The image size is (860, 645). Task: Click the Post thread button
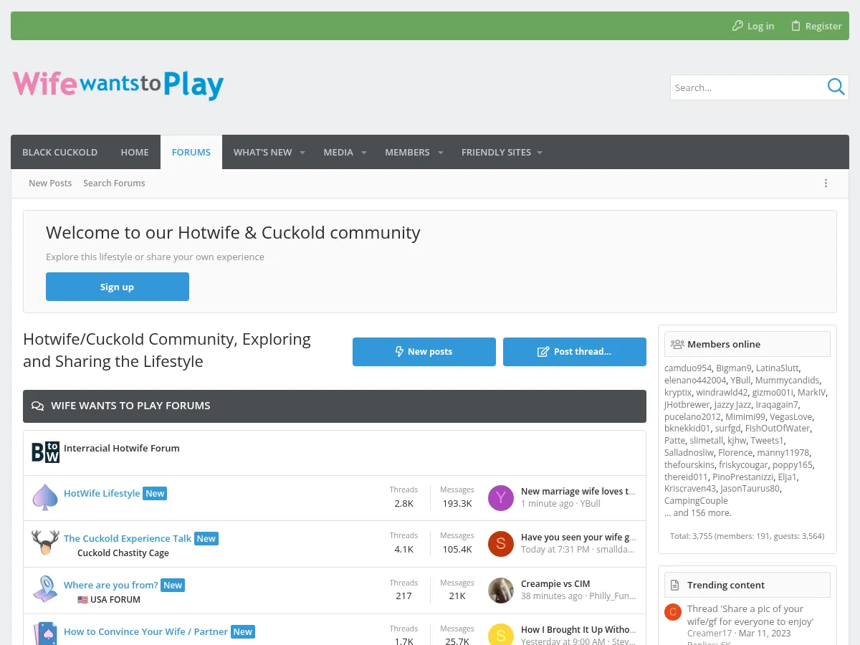[575, 352]
